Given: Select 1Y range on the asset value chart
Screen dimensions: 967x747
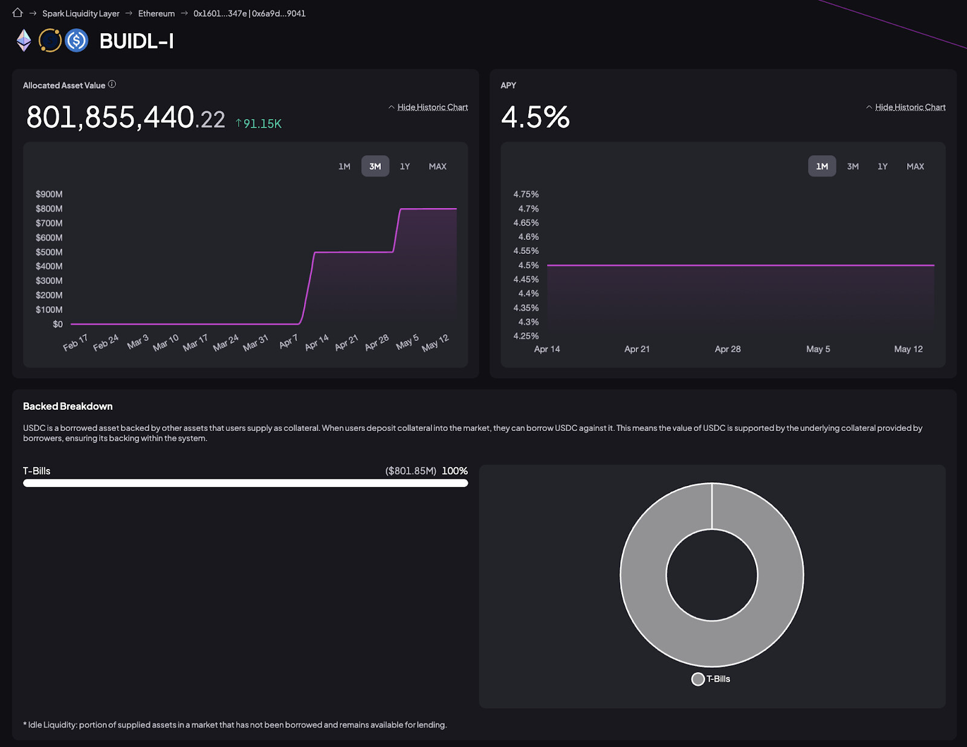Looking at the screenshot, I should pos(405,166).
